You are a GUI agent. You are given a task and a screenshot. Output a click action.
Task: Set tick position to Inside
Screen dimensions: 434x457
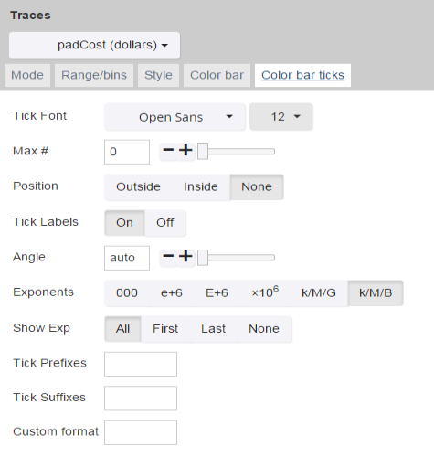coord(201,187)
